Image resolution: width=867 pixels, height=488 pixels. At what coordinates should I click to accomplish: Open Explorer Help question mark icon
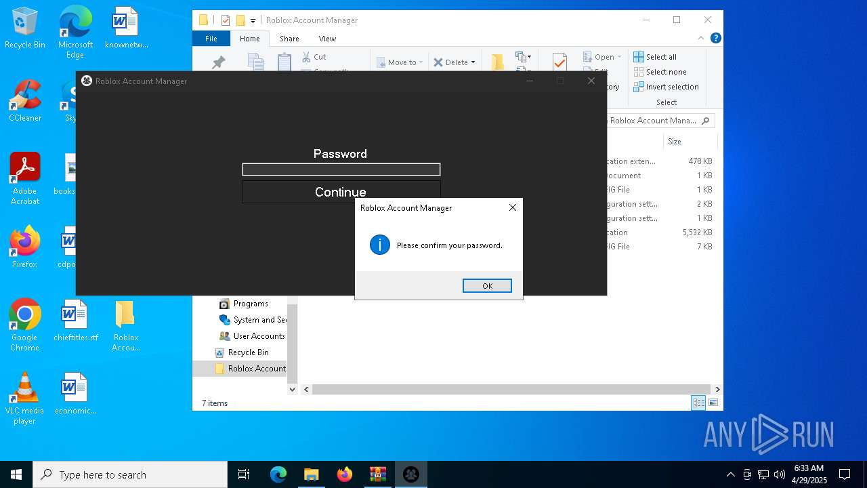(x=715, y=39)
